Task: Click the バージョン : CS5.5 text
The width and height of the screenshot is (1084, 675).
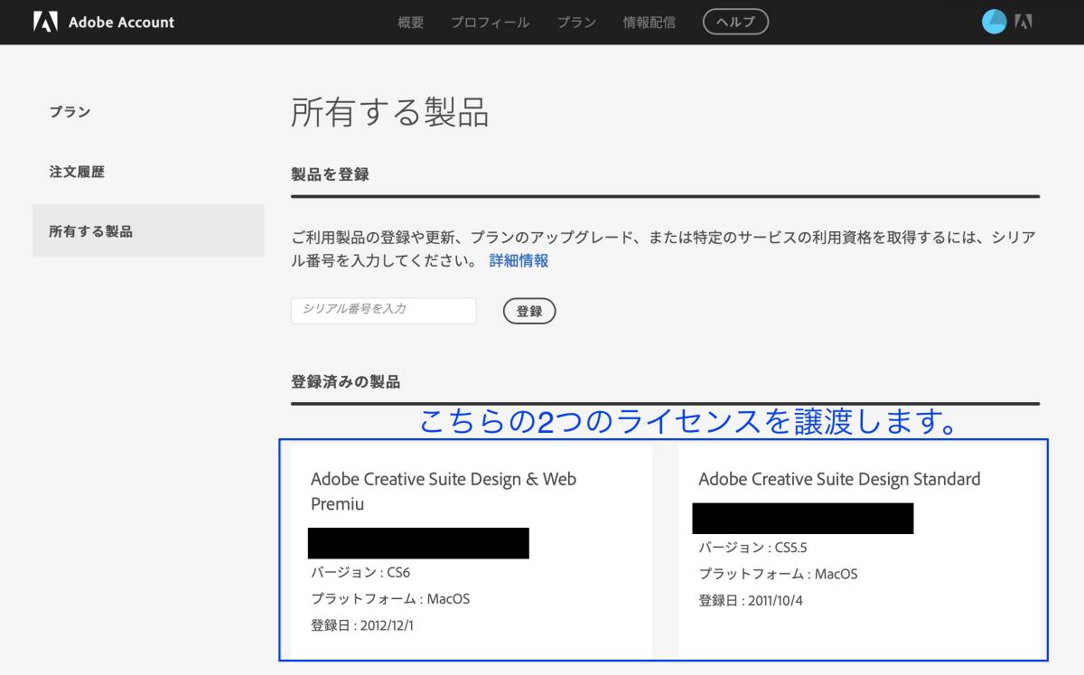Action: click(752, 548)
